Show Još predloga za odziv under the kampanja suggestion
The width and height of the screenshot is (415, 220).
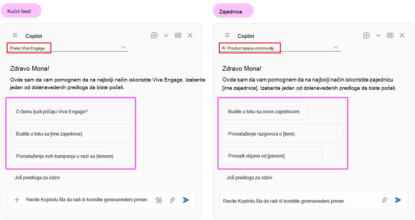click(x=37, y=177)
